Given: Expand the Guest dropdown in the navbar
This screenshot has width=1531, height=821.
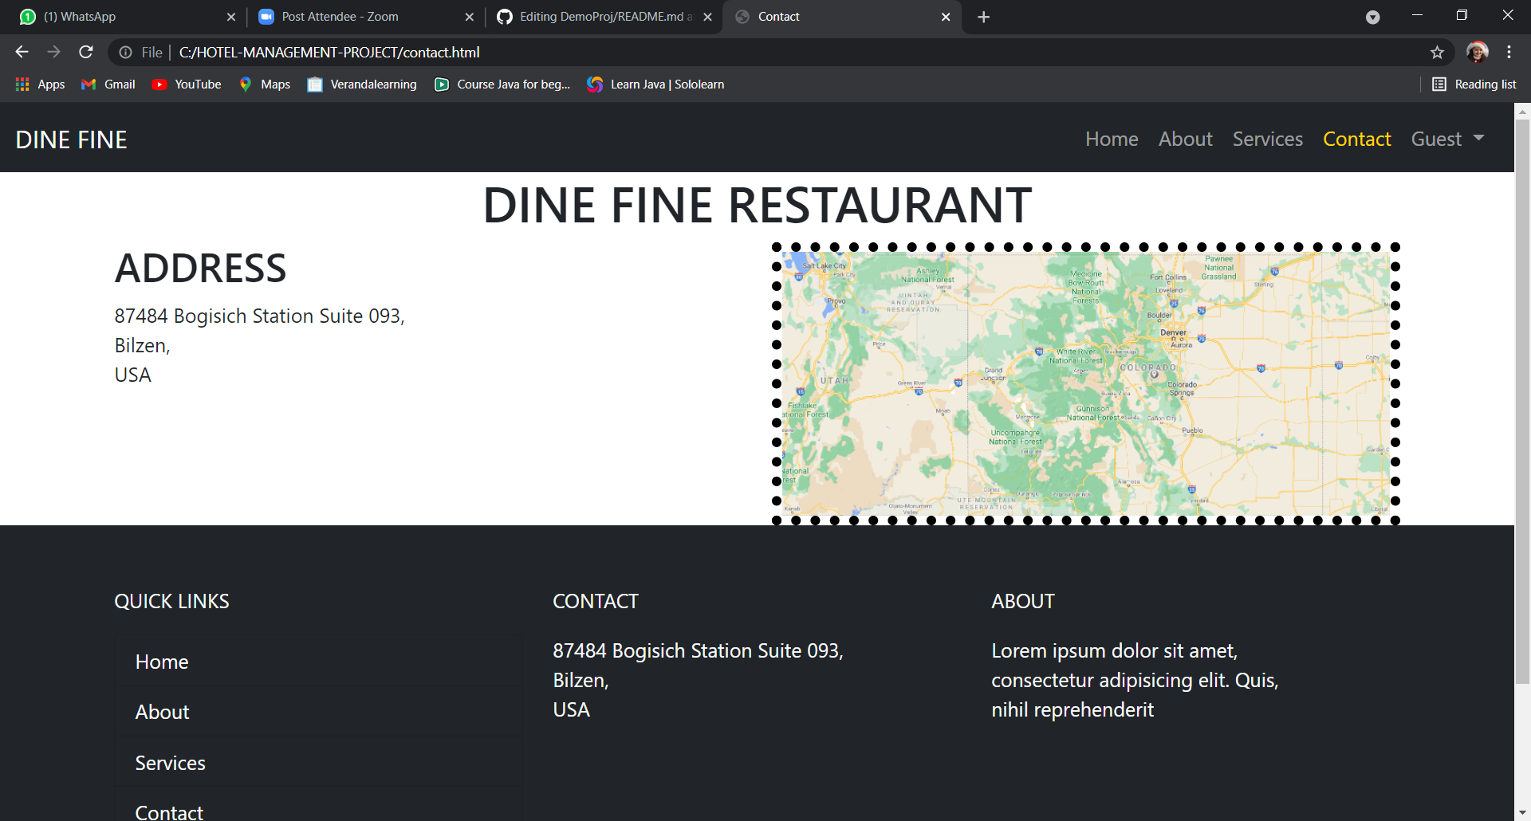Looking at the screenshot, I should pos(1446,139).
